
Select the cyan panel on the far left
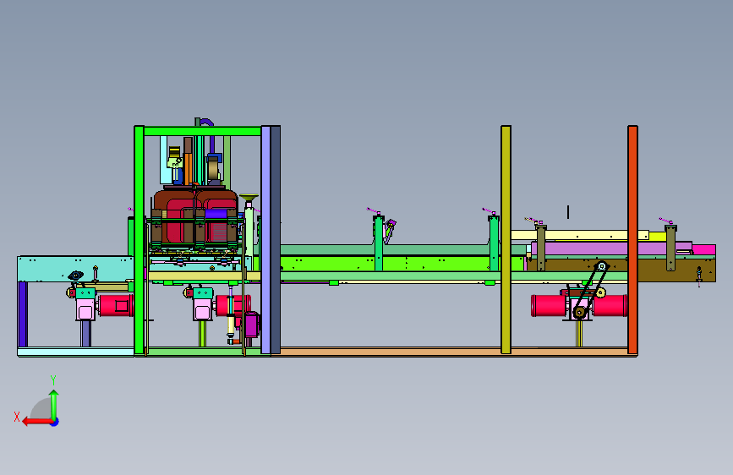click(75, 269)
